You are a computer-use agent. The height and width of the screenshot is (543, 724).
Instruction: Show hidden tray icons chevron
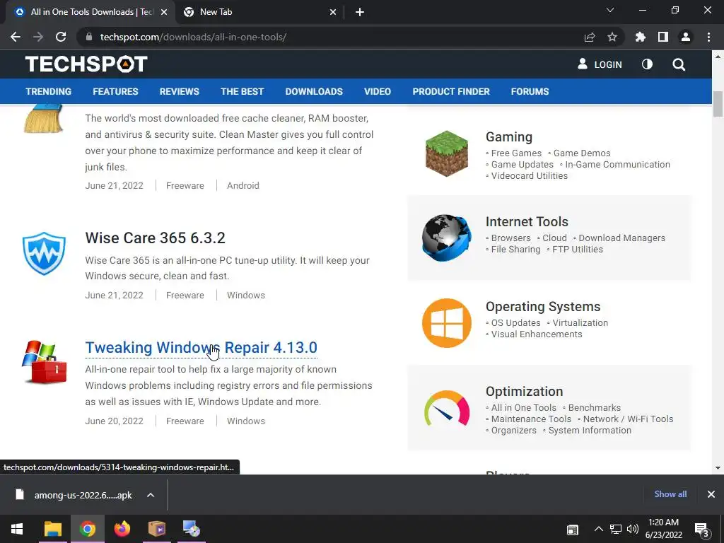click(x=598, y=529)
